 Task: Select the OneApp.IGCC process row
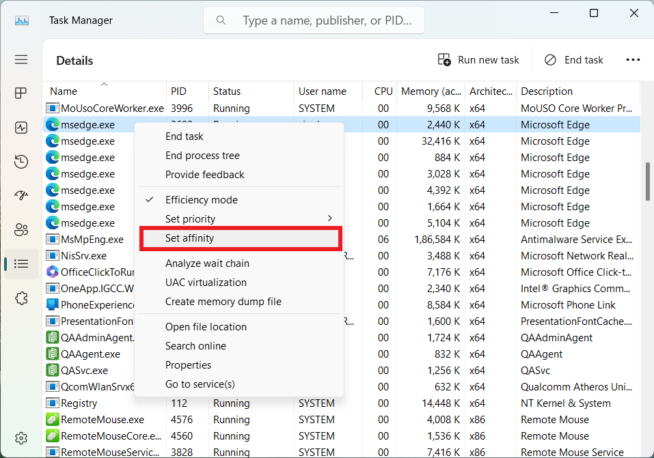(x=341, y=289)
